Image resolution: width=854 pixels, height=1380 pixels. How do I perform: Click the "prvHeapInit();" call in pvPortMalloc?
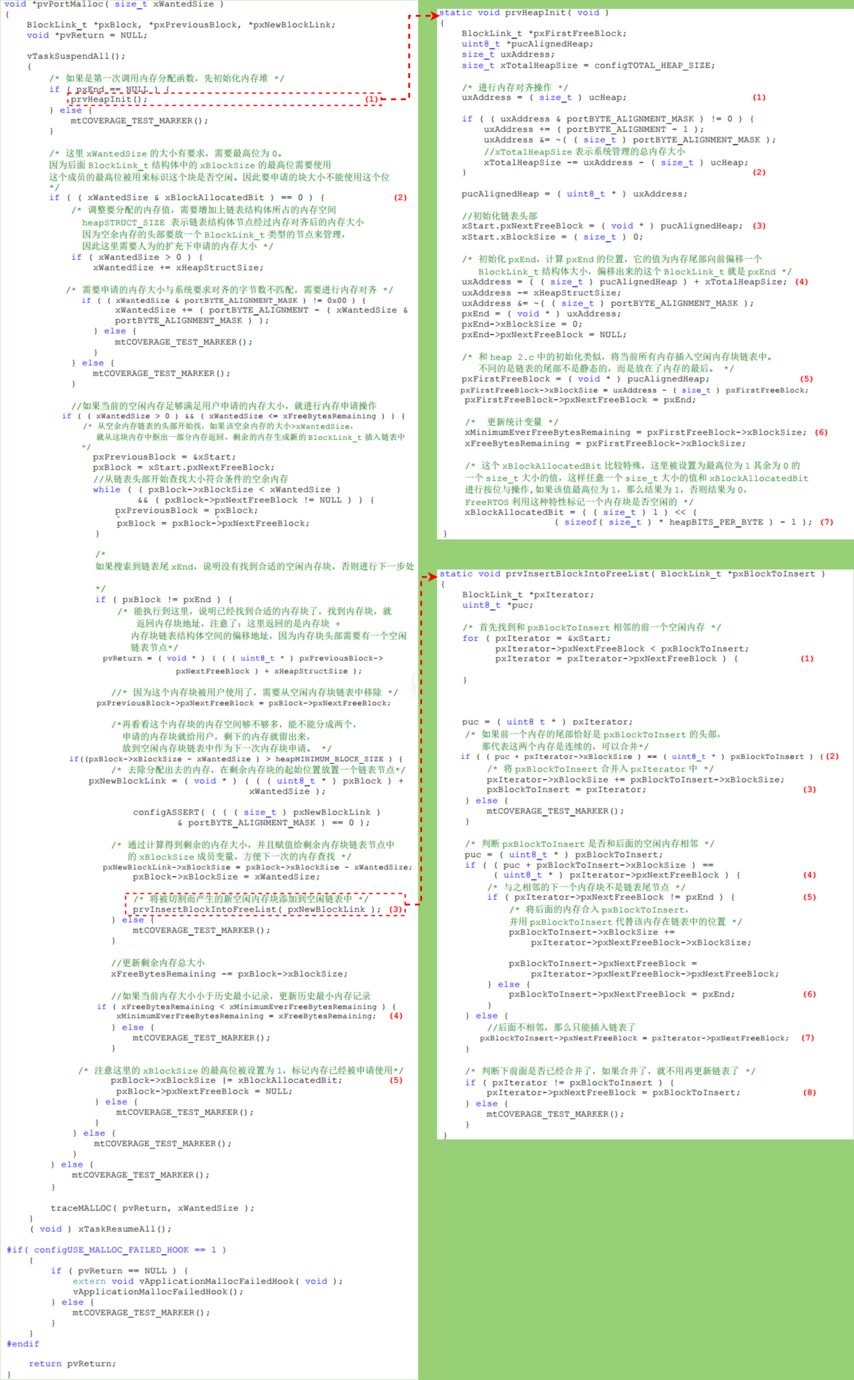[x=109, y=100]
